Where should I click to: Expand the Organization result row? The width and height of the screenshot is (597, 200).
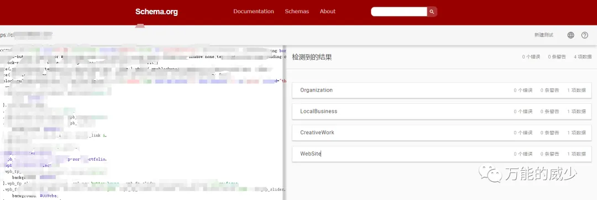click(442, 90)
